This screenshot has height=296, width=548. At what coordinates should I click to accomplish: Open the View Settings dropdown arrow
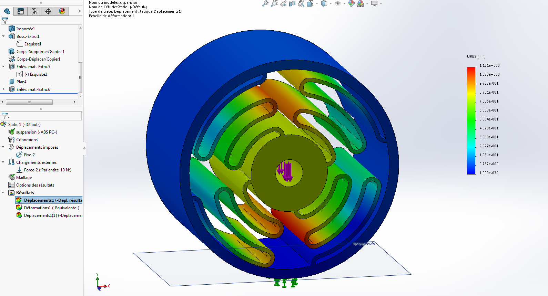pyautogui.click(x=381, y=4)
